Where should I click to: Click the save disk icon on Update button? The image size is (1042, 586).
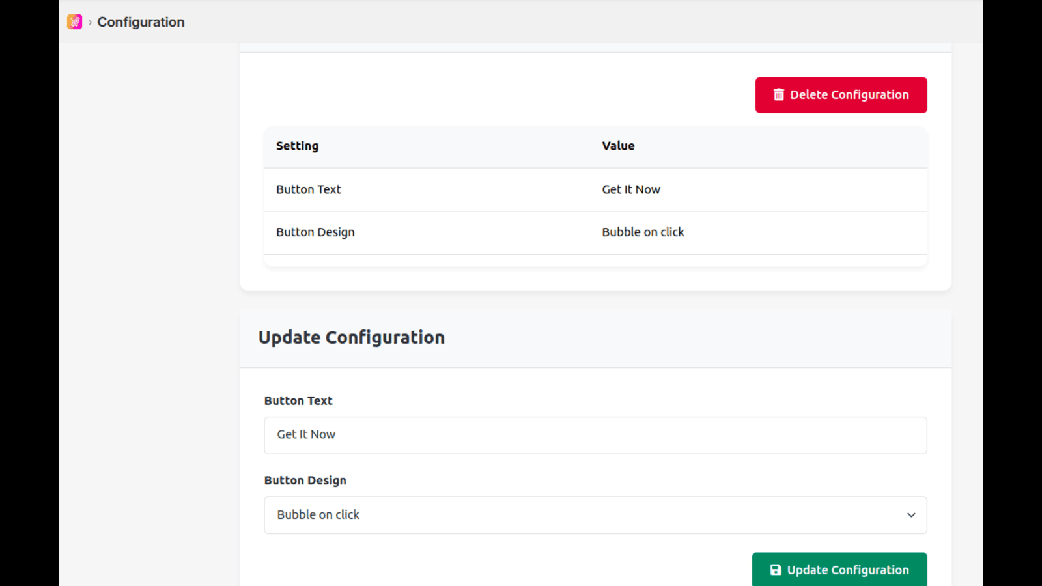[776, 570]
